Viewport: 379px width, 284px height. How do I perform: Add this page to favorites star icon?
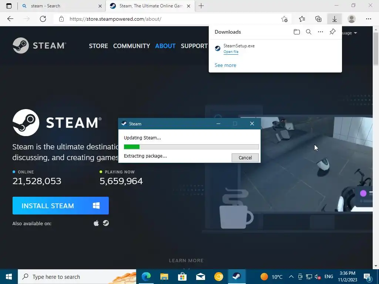[285, 19]
